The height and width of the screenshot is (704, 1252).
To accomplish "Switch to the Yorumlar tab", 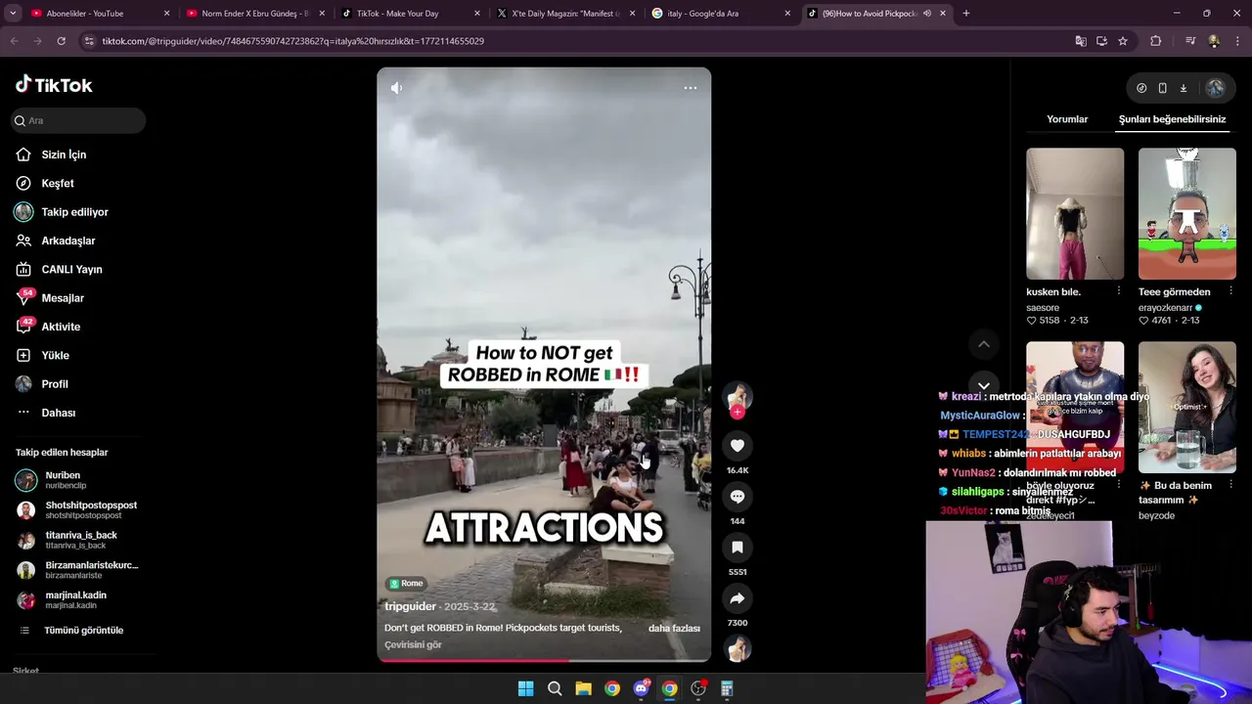I will point(1067,119).
